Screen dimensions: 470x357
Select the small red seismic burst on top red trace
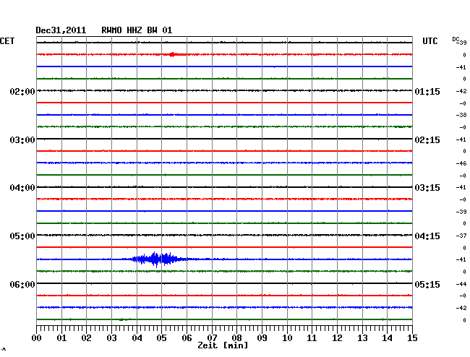click(x=173, y=54)
